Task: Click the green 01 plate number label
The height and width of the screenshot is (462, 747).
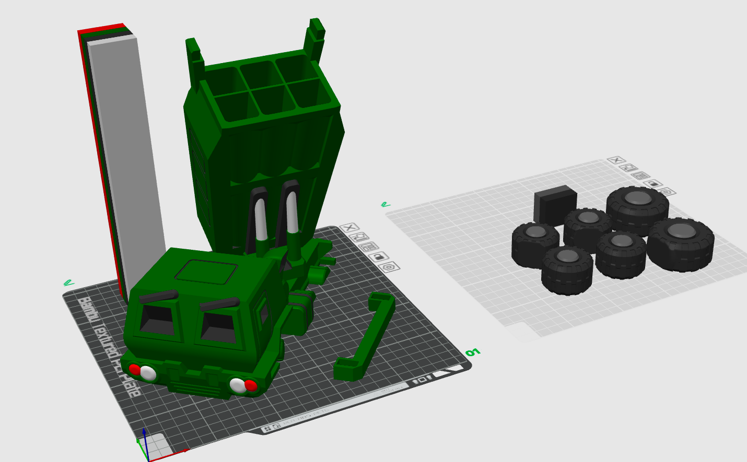Action: pyautogui.click(x=473, y=353)
